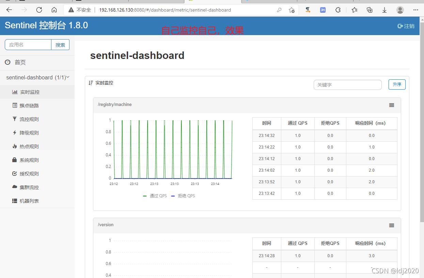Collapse the sentinel-dashboard (1/1) app entry

(x=37, y=77)
